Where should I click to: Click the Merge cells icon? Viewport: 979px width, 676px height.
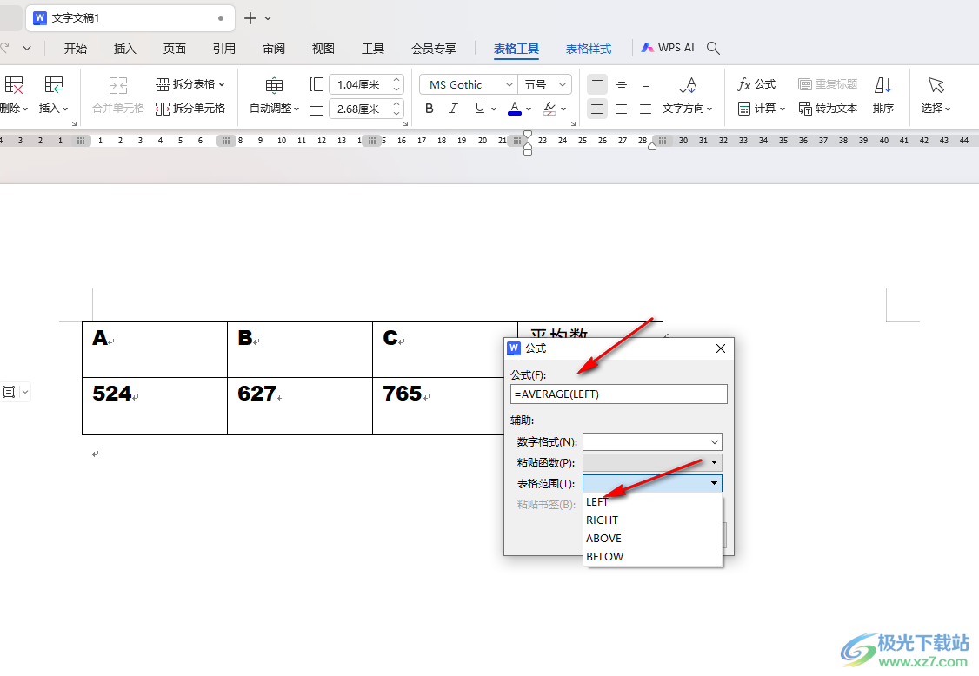tap(118, 85)
